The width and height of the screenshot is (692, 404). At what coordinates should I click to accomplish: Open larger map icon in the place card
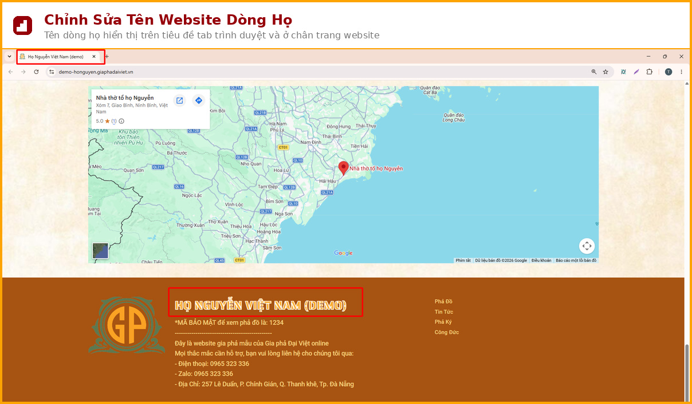tap(179, 100)
